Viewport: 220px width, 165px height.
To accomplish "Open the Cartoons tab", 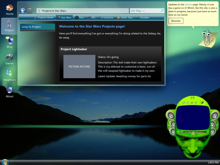I will tap(106, 18).
